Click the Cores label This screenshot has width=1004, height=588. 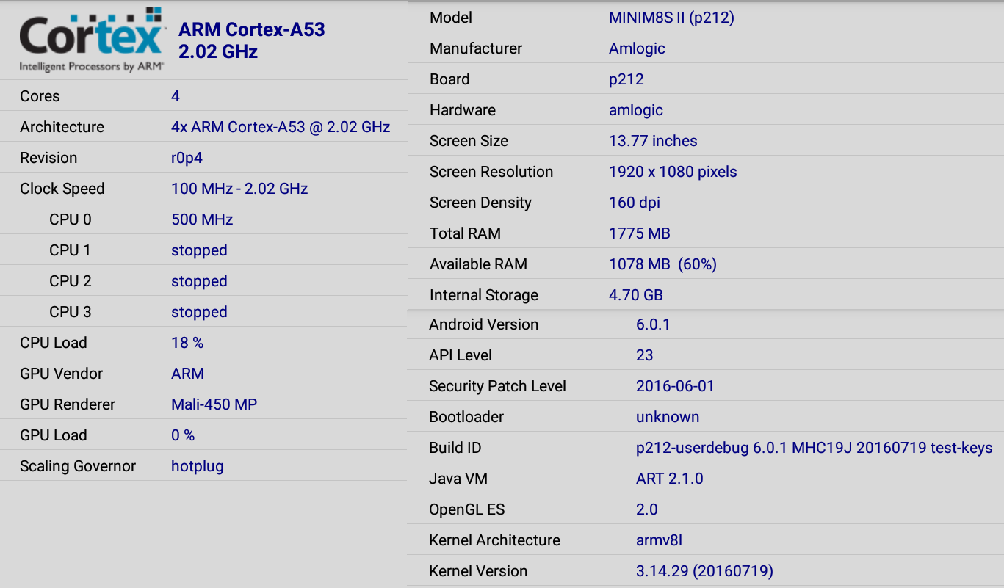(40, 96)
